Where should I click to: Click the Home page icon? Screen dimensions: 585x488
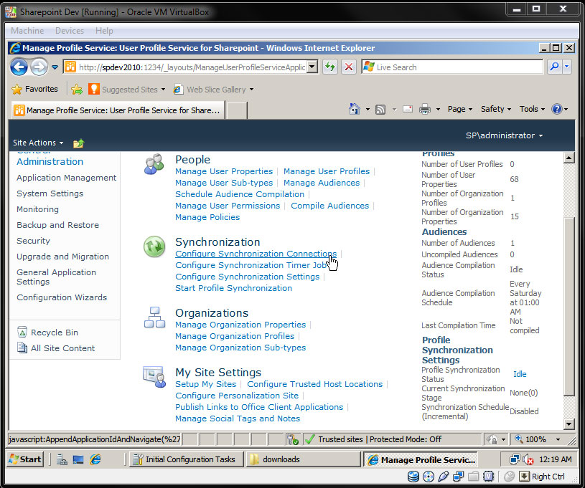click(x=354, y=109)
